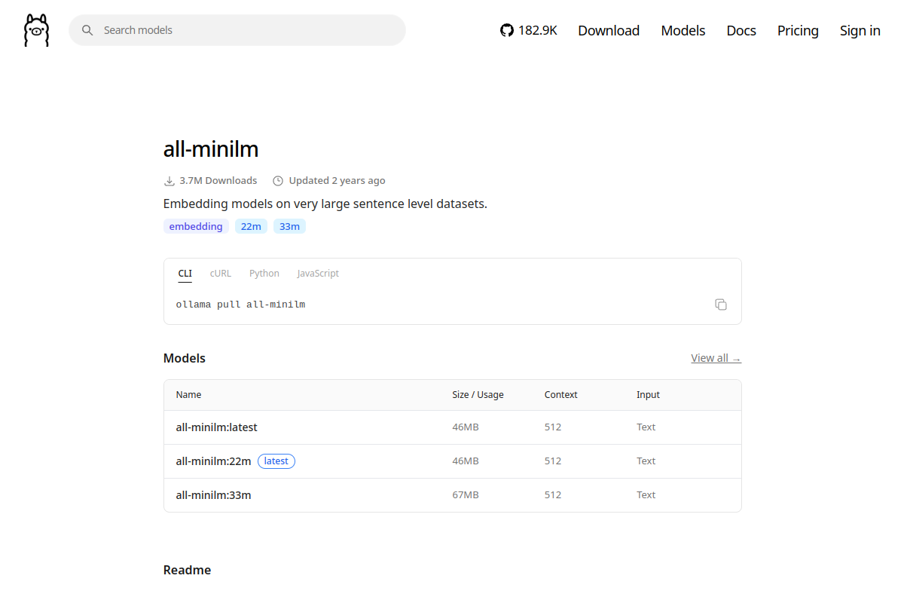Select the CLI tab

tap(185, 274)
